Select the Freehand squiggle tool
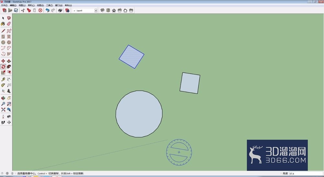The width and height of the screenshot is (324, 177). click(x=9, y=31)
